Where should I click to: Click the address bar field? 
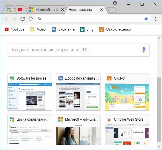[x=93, y=19]
